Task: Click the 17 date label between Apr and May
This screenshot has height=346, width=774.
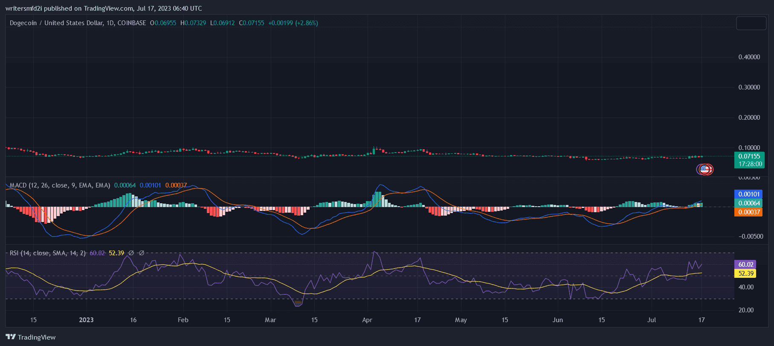Action: [417, 320]
